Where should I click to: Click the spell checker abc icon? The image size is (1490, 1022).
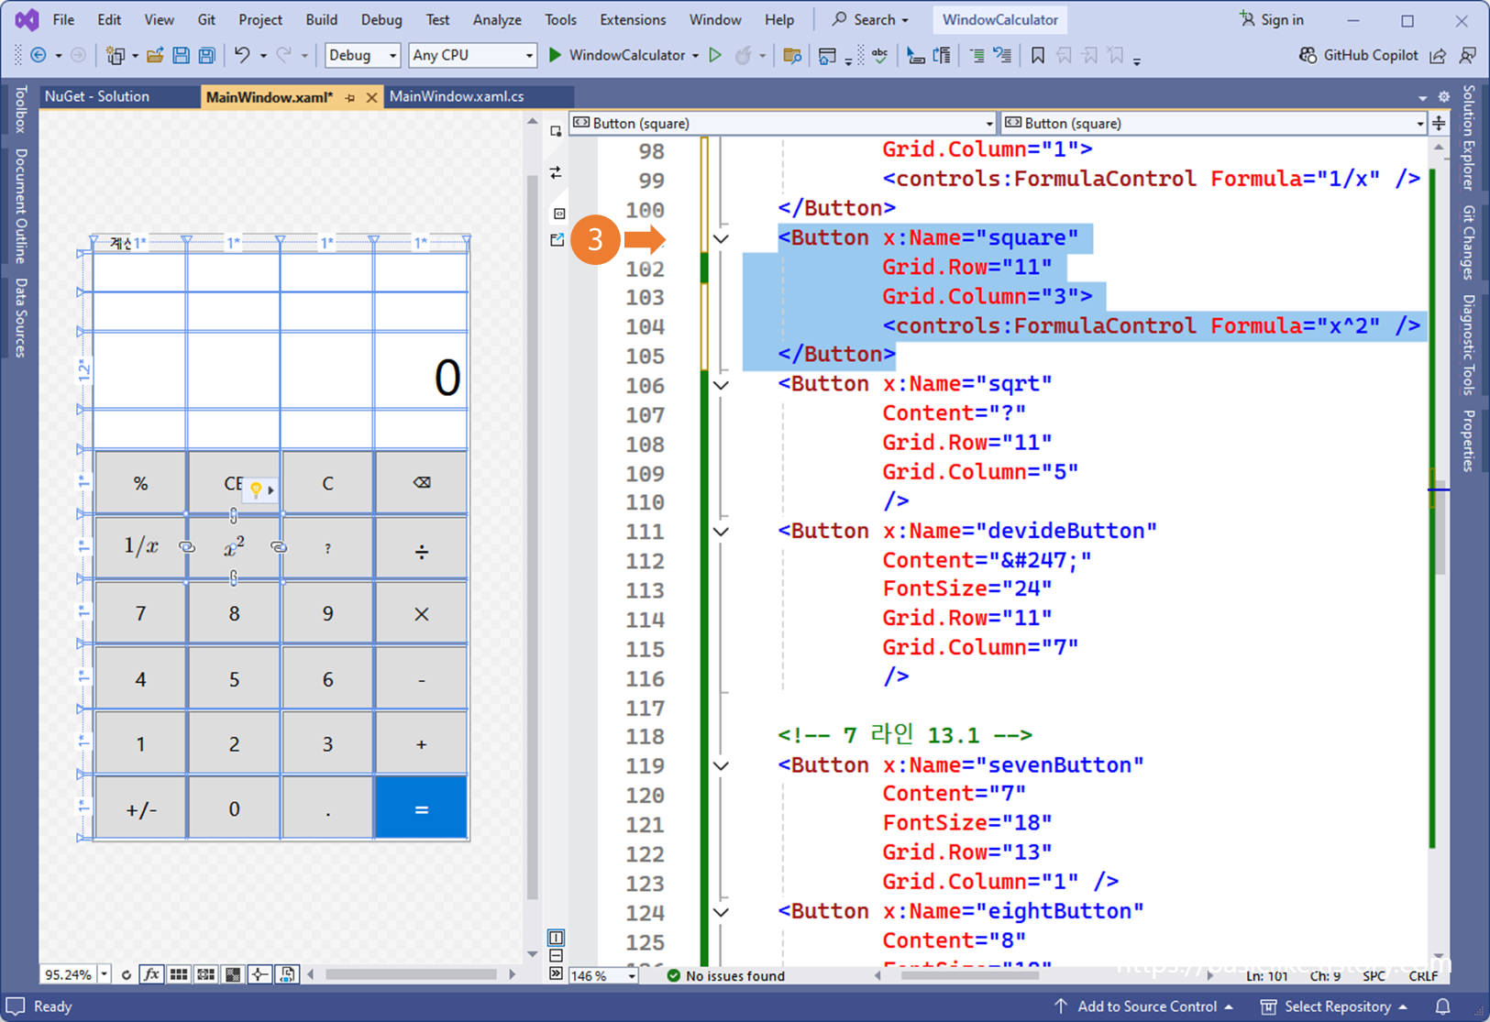tap(879, 56)
